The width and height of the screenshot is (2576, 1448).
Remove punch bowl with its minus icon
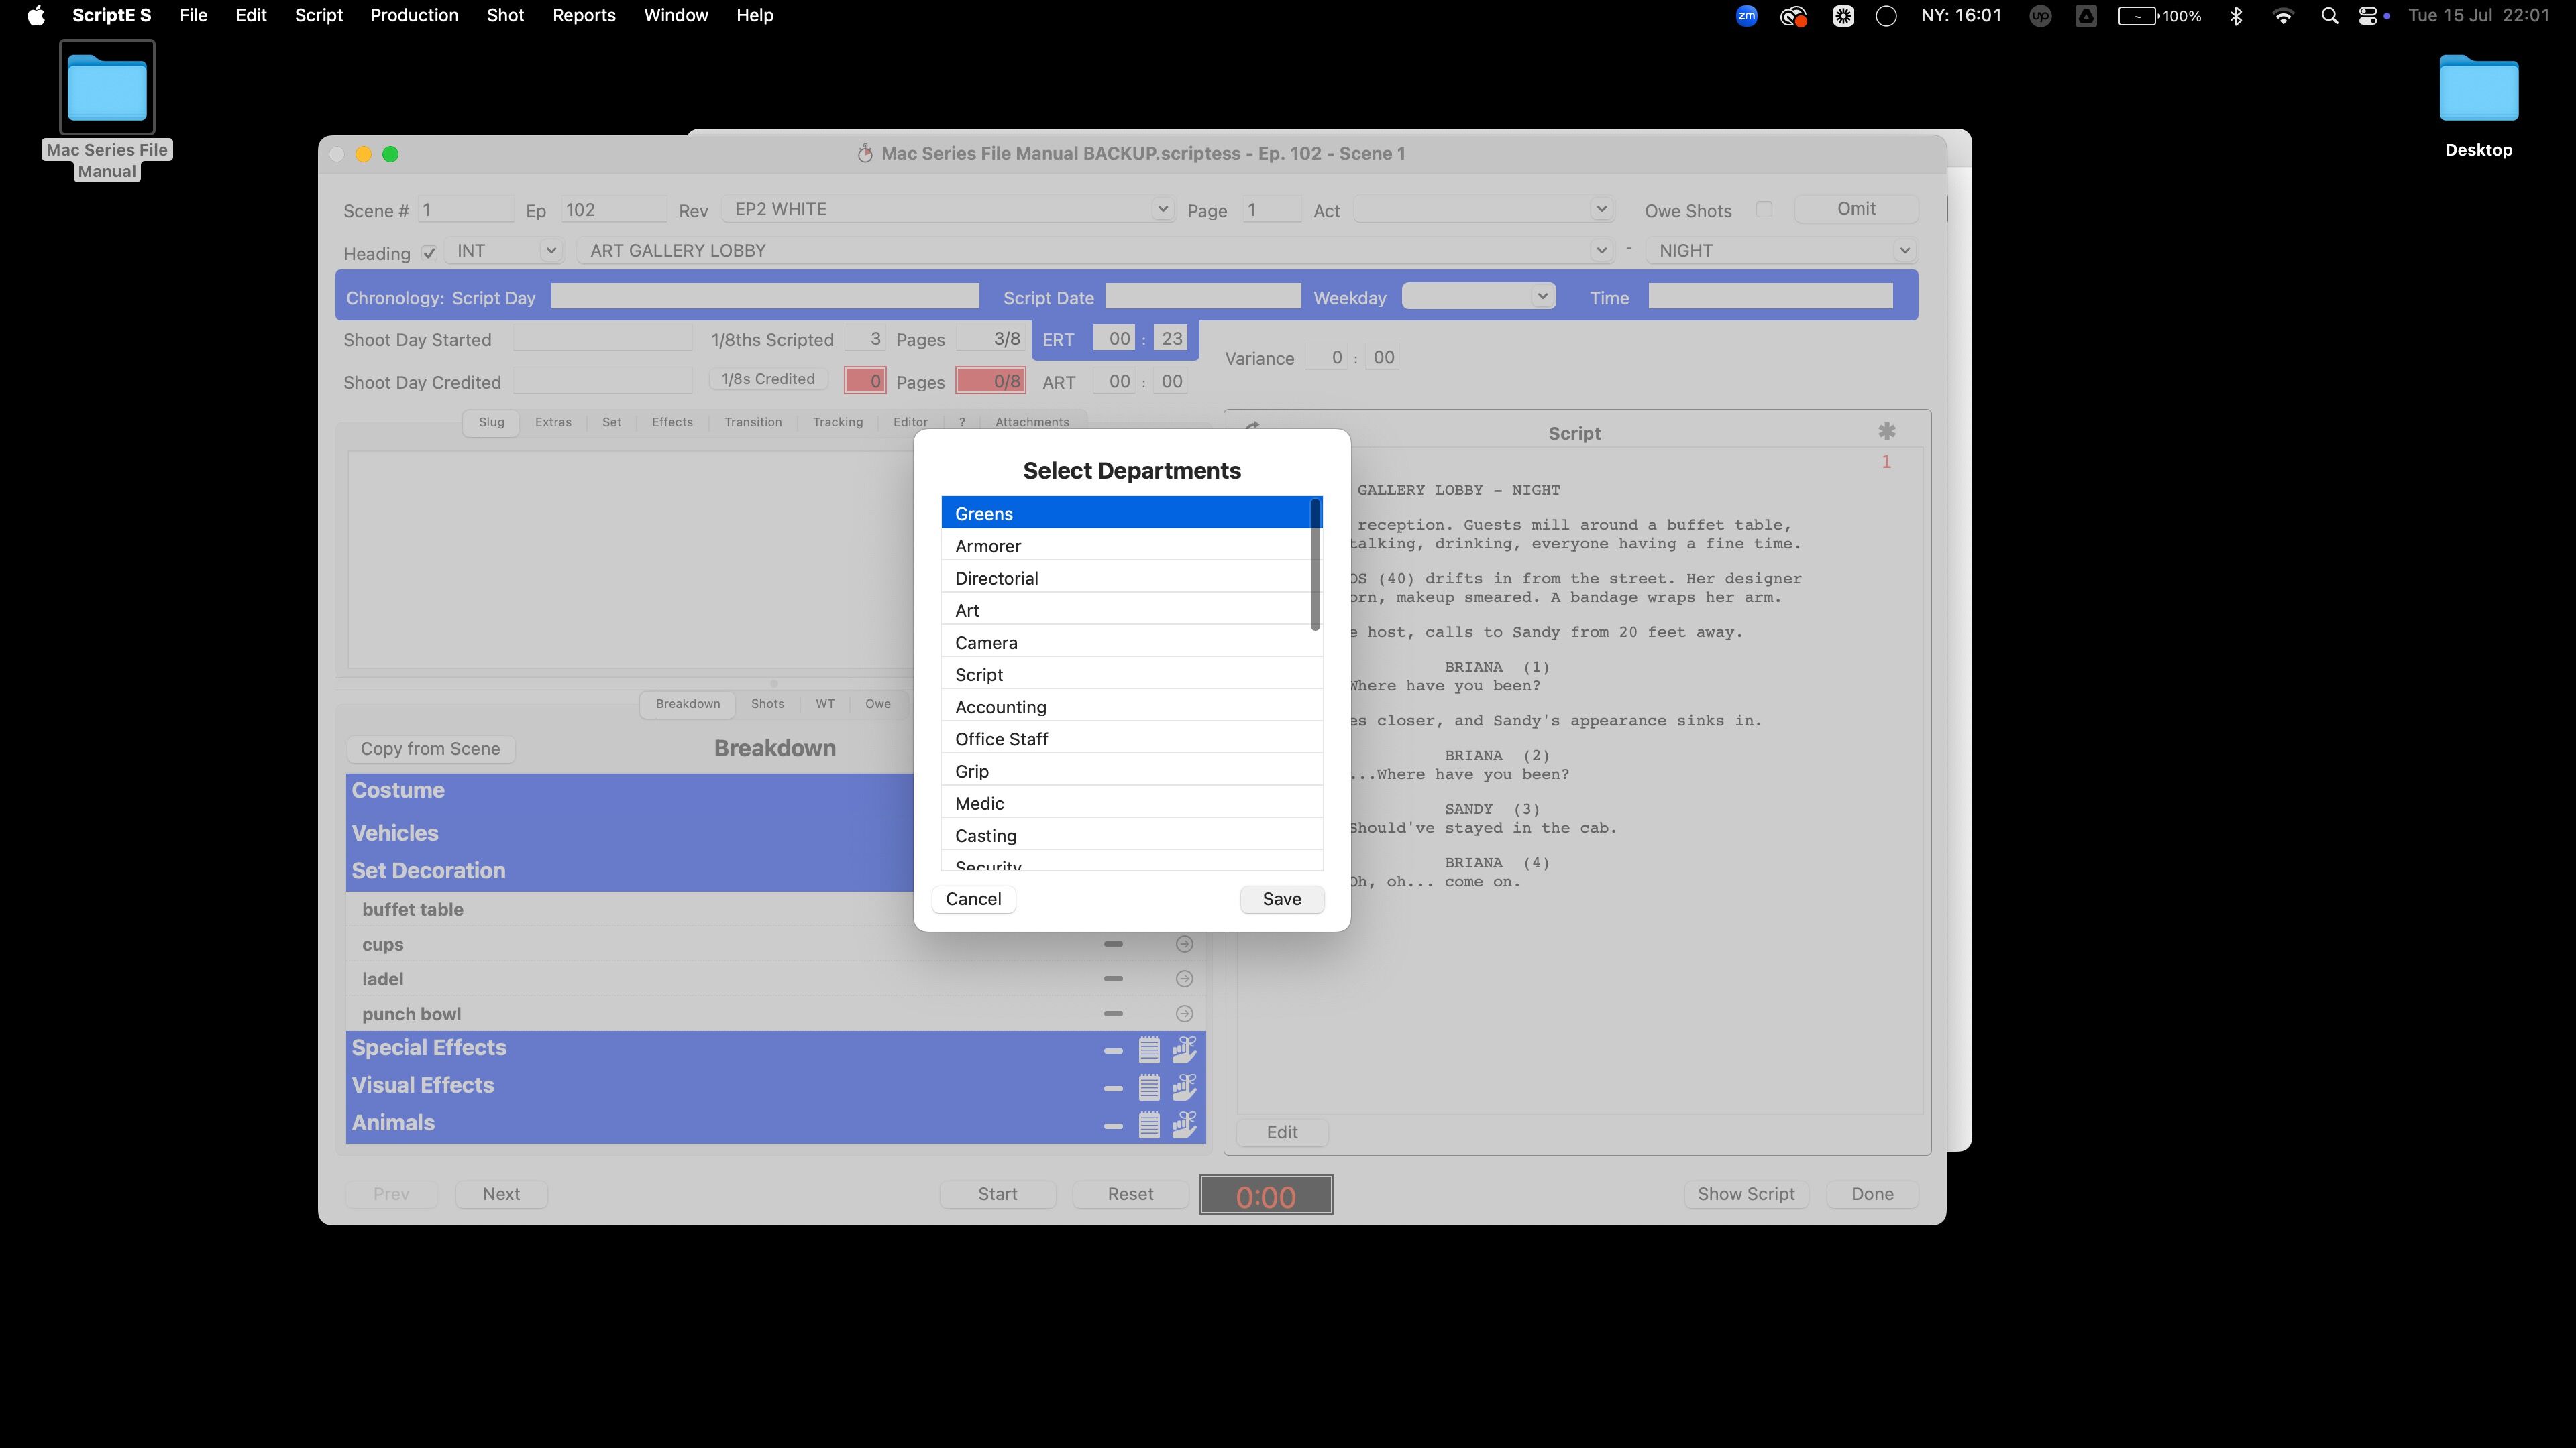(1113, 1014)
